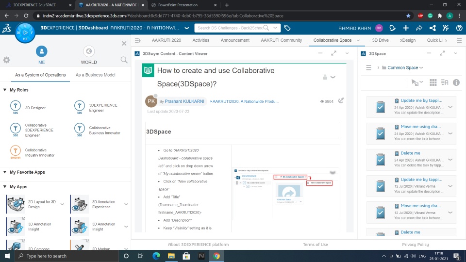Open the 3DSpace widget chevron menu
Screen dimensions: 466x262
point(456,53)
